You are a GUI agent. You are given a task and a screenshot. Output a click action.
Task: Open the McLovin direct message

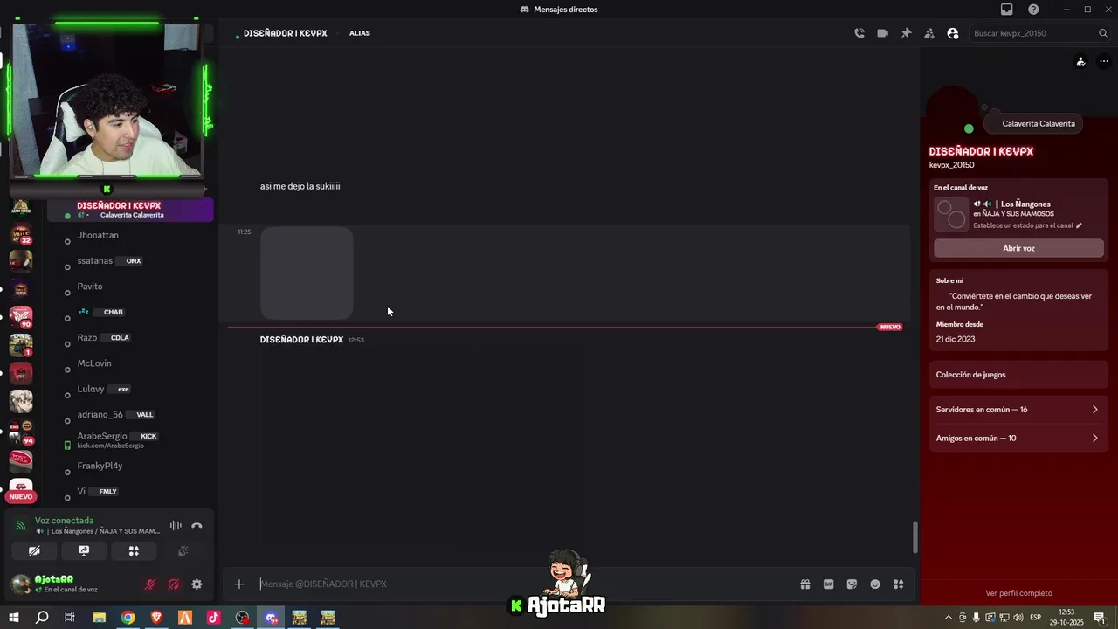(131, 363)
